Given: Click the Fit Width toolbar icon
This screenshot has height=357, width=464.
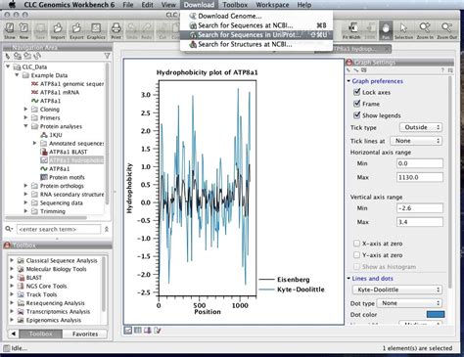Looking at the screenshot, I should pos(351,30).
